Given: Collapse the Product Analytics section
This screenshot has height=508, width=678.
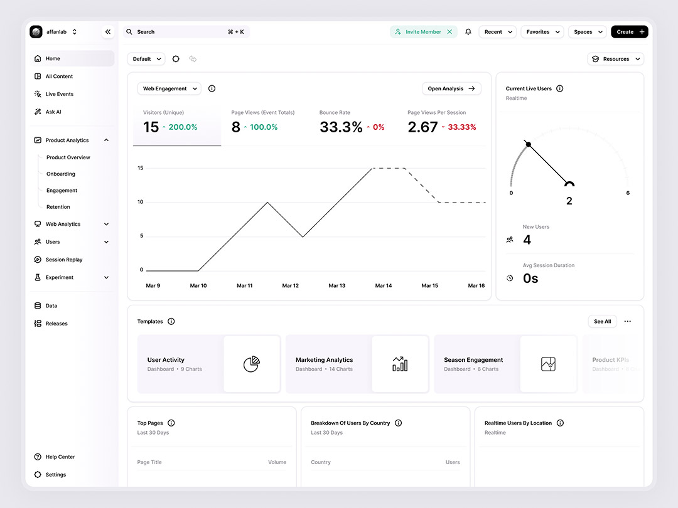Looking at the screenshot, I should (106, 140).
